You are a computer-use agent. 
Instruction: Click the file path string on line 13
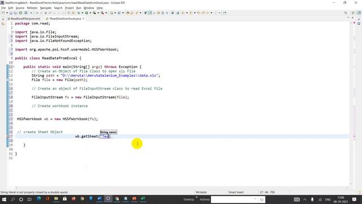109,75
